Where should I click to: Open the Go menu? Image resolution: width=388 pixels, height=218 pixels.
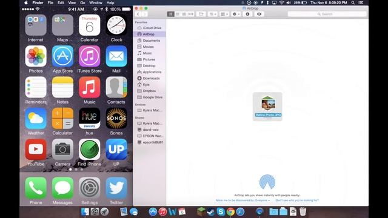[x=82, y=2]
